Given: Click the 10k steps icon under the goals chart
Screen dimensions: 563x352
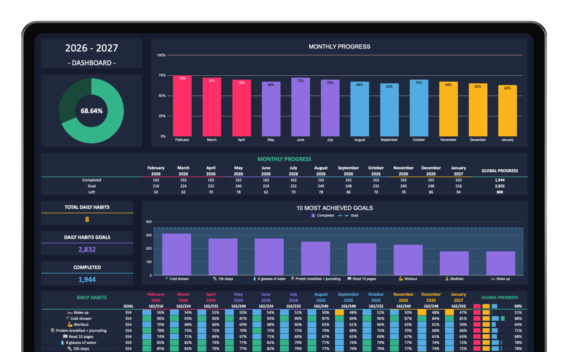Looking at the screenshot, I should pyautogui.click(x=215, y=278).
